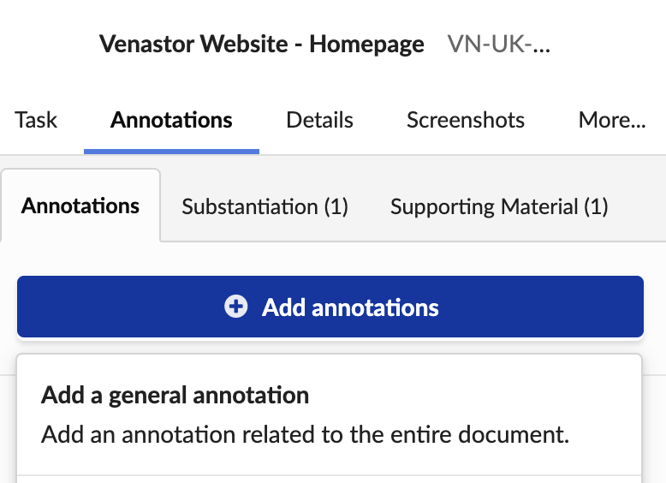Click the Add annotations label text

click(x=350, y=307)
